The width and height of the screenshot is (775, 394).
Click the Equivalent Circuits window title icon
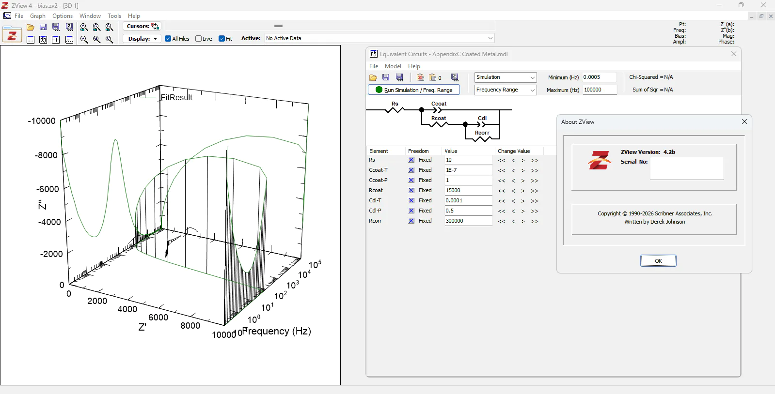coord(374,54)
